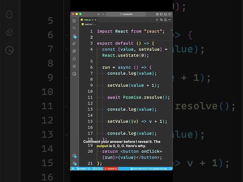Toggle the primary side bar visibility
Viewport: 243px width, 182px height.
point(161,14)
